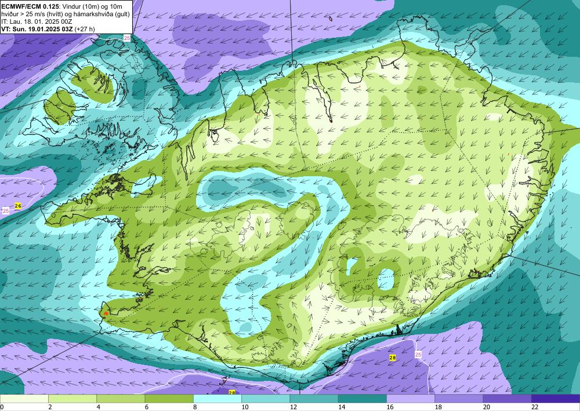Click the '16' value on the colour scale

(390, 407)
